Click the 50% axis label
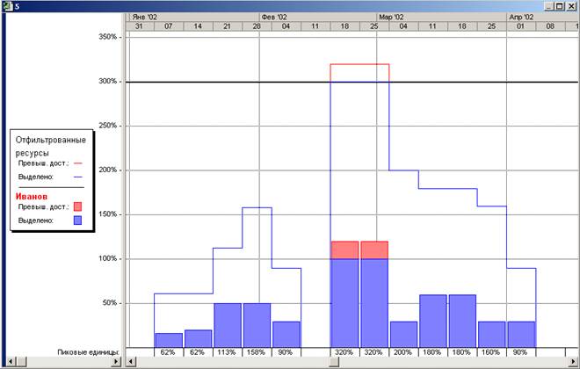 tap(110, 303)
